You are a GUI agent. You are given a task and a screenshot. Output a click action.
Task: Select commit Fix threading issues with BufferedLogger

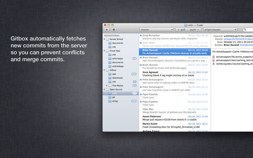[x=175, y=66]
